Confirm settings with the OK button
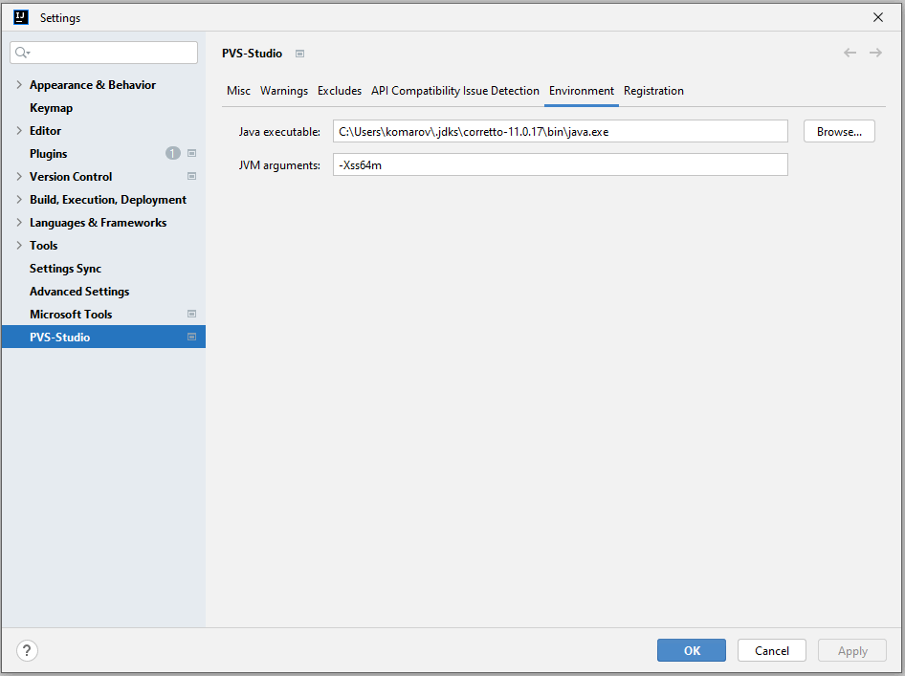The height and width of the screenshot is (676, 905). tap(692, 651)
